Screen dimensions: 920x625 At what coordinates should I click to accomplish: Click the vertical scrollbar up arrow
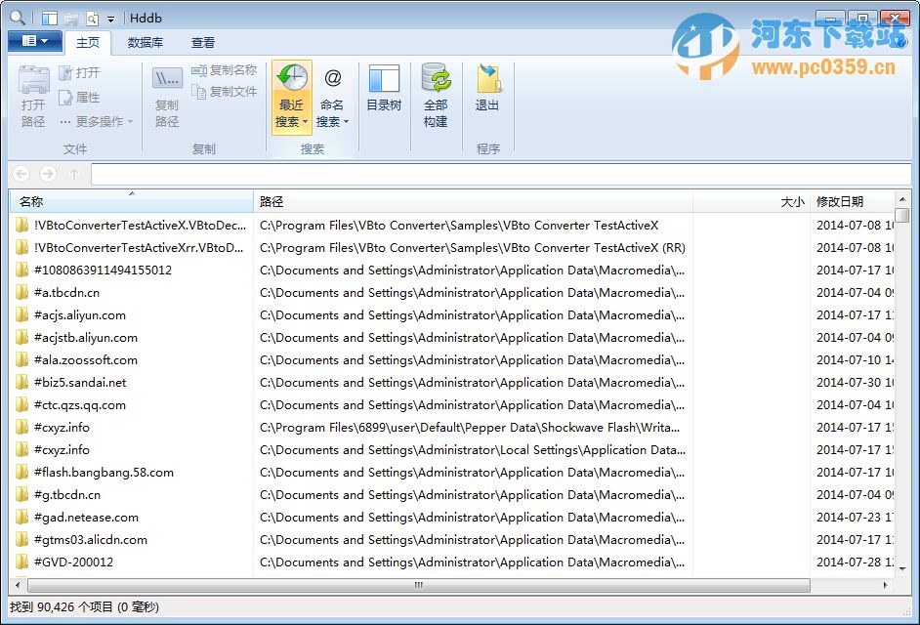902,200
